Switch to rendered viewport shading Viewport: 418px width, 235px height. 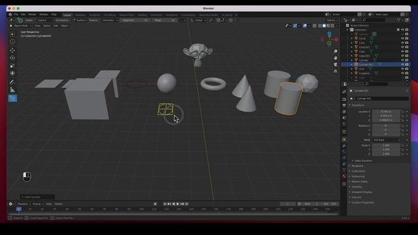[x=332, y=26]
